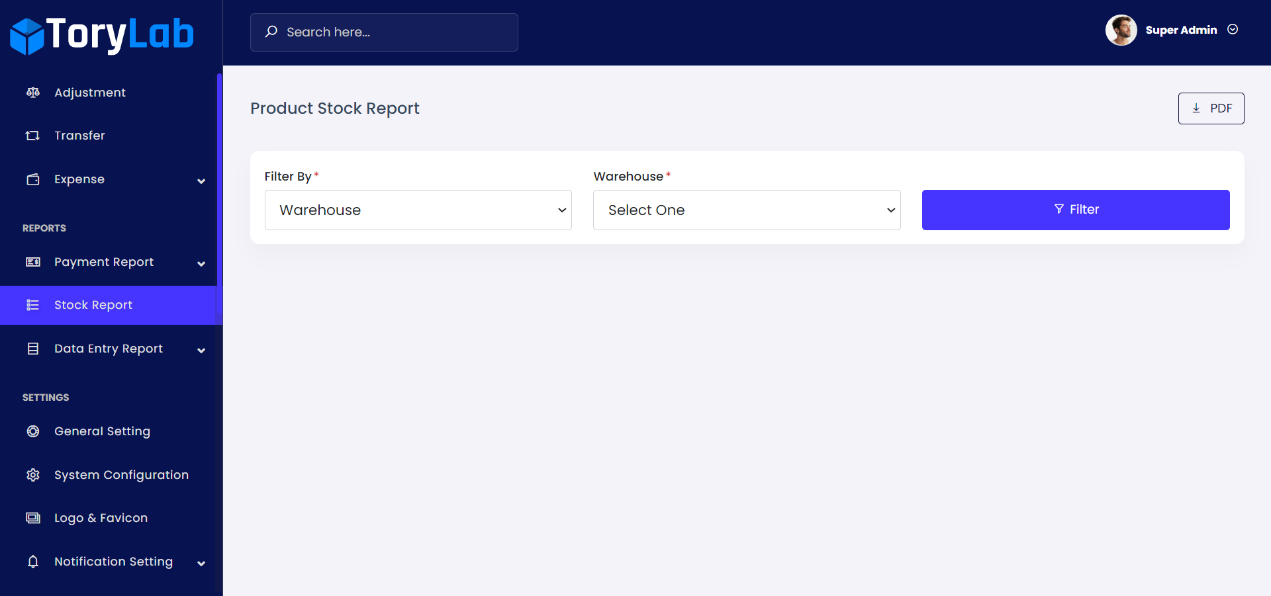1271x596 pixels.
Task: Click the SETTINGS section label
Action: tap(46, 398)
